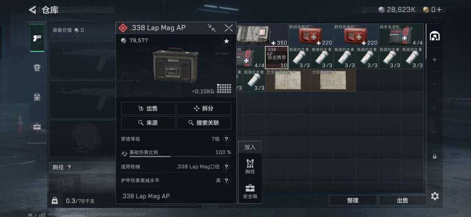Go back using the warehouse arrow
Viewport: 471px width, 217px height.
tap(32, 10)
